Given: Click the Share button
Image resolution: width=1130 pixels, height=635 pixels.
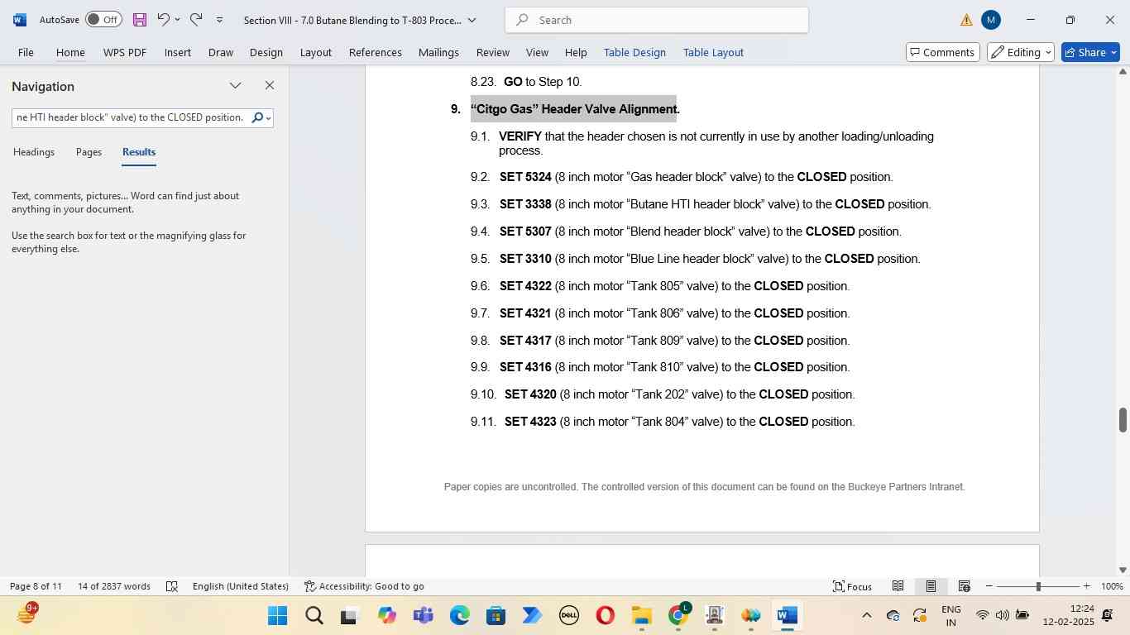Looking at the screenshot, I should tap(1090, 52).
